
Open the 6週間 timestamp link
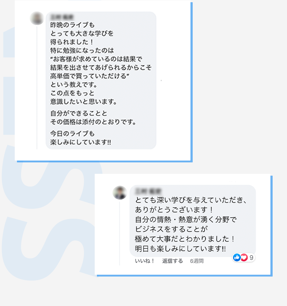click(197, 261)
